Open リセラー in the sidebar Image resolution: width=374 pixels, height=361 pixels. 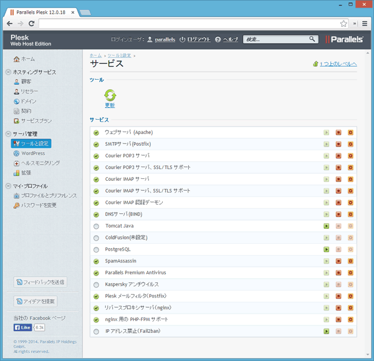[x=26, y=92]
